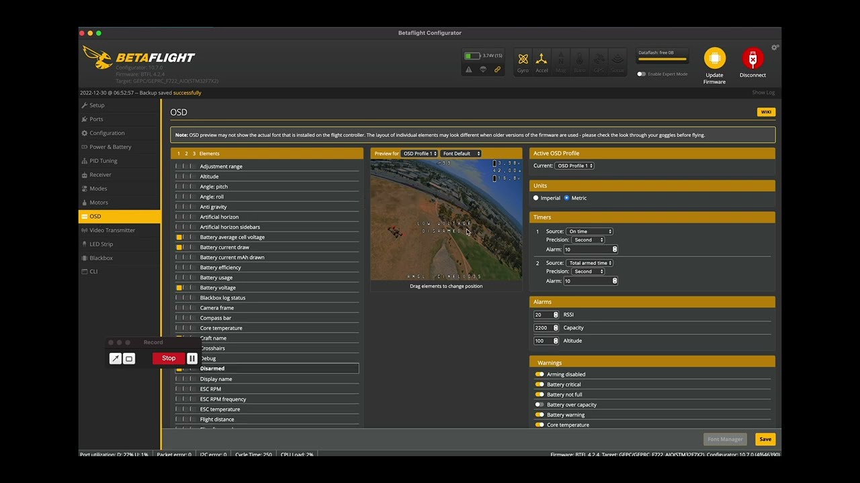Click the warning triangle status icon
The image size is (860, 483).
469,69
